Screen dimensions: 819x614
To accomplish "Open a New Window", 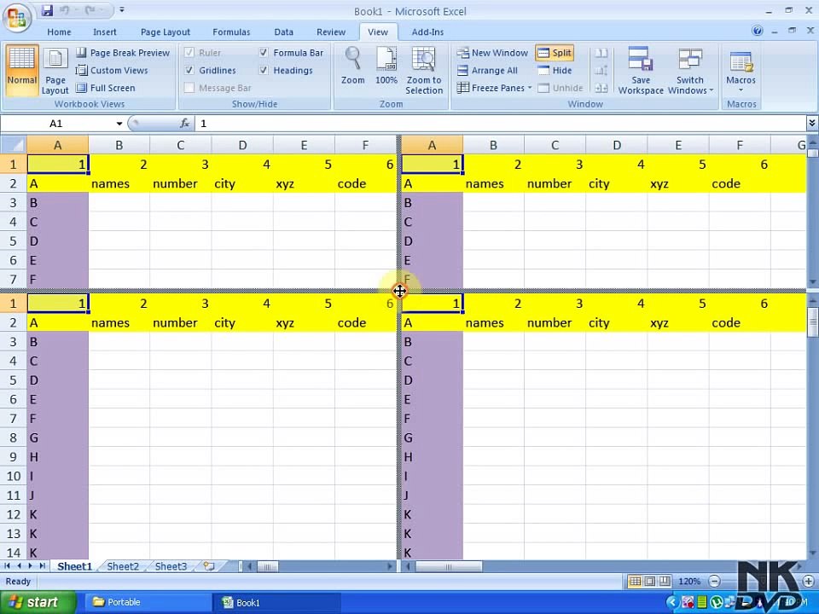I will pyautogui.click(x=492, y=53).
